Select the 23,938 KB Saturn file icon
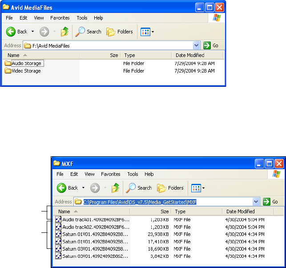This screenshot has height=268, width=286. click(58, 234)
